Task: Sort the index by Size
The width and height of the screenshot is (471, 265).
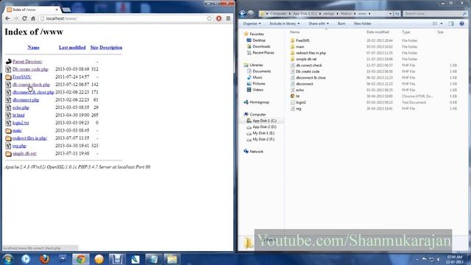Action: point(94,47)
